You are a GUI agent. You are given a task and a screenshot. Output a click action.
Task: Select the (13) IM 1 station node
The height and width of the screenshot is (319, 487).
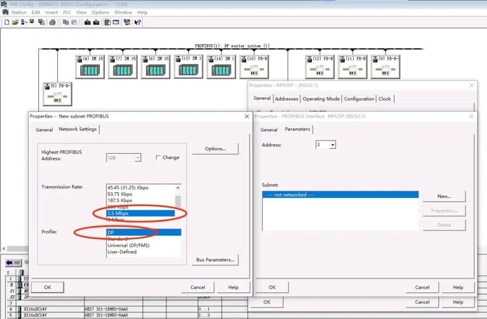click(x=188, y=66)
